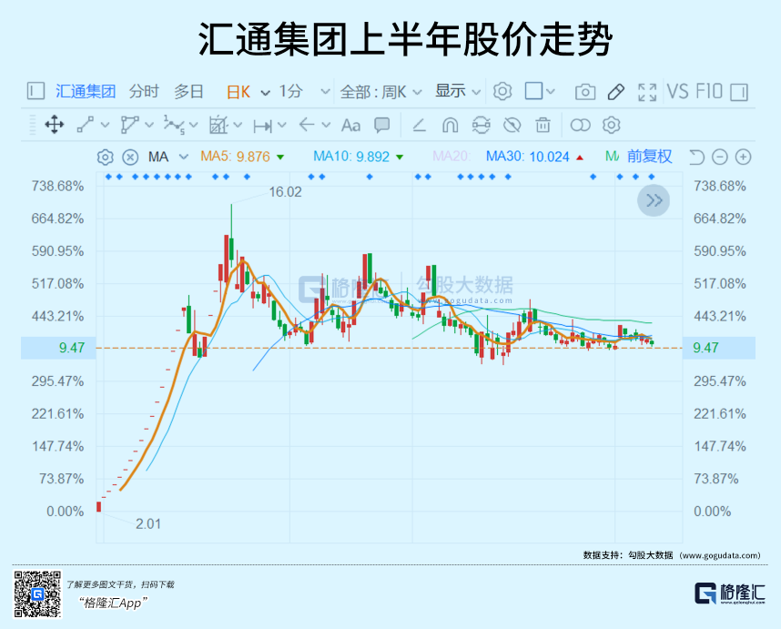Delete drawings with the trash icon
The image size is (781, 629).
543,125
